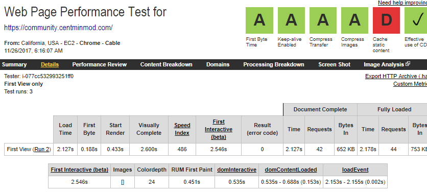Image resolution: width=427 pixels, height=192 pixels.
Task: Click the Speed Index value 486
Action: 182,149
